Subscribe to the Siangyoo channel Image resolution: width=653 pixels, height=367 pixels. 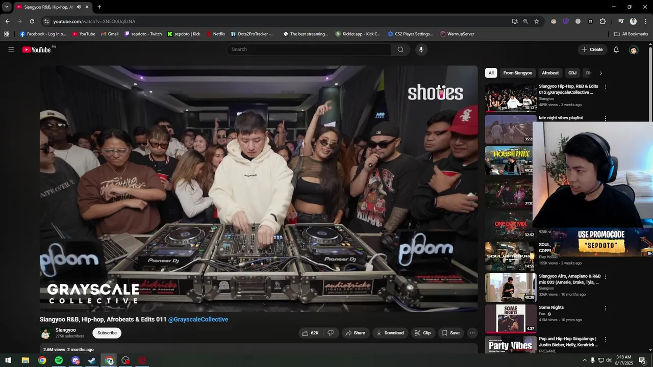pyautogui.click(x=107, y=333)
